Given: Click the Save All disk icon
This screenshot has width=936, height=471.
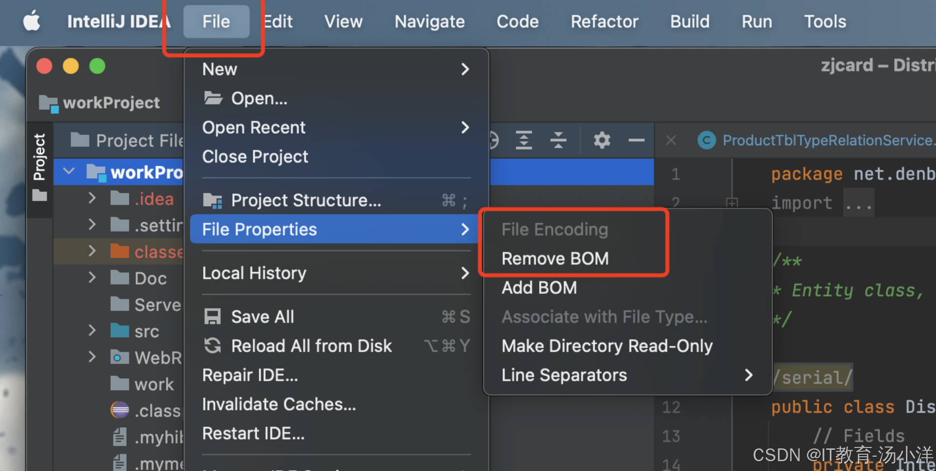Looking at the screenshot, I should pyautogui.click(x=212, y=316).
